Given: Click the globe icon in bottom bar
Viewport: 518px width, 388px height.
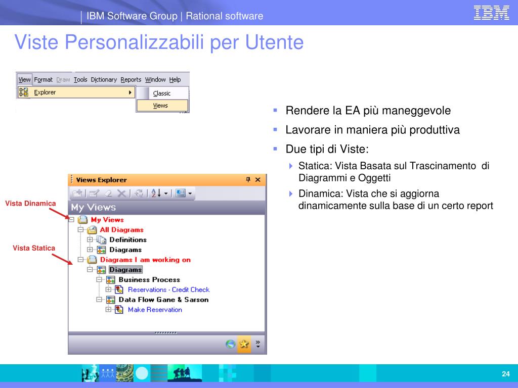Looking at the screenshot, I should (x=230, y=344).
